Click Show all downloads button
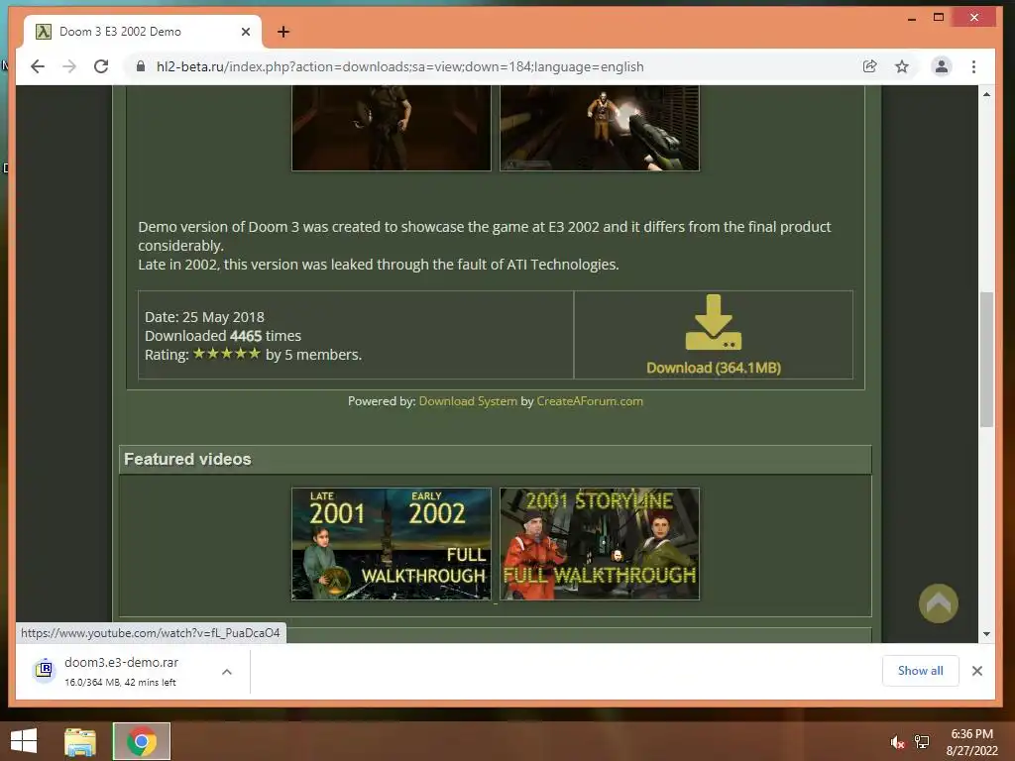Viewport: 1015px width, 761px height. pyautogui.click(x=920, y=671)
